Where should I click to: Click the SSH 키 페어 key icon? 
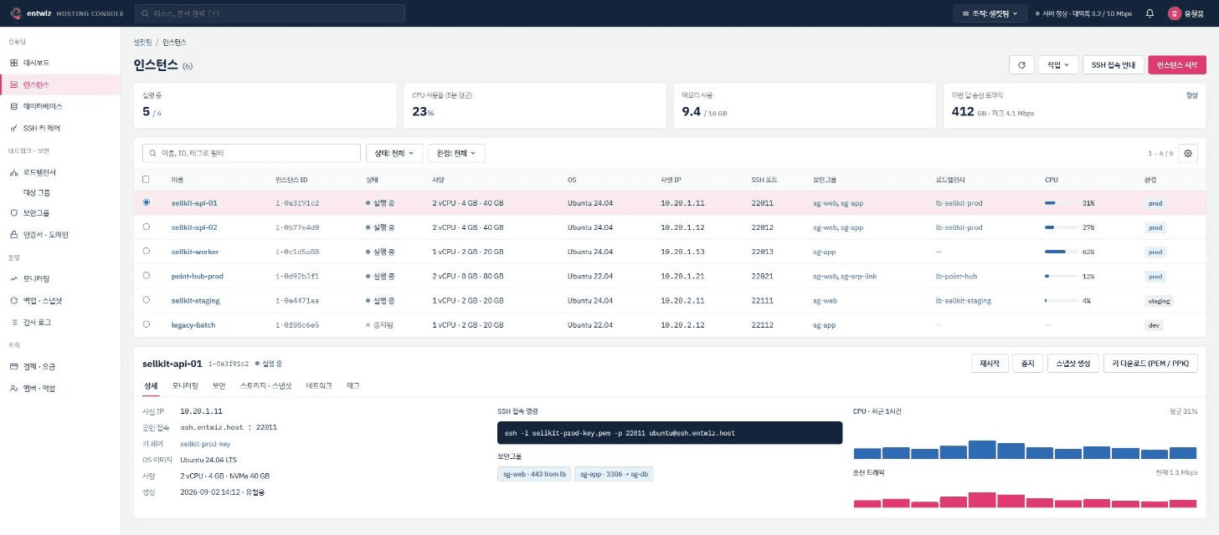click(x=13, y=128)
